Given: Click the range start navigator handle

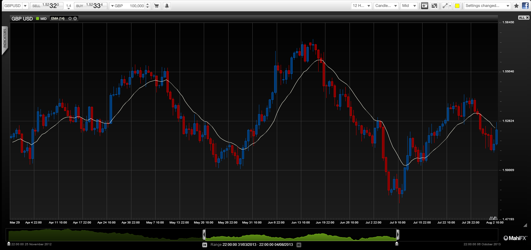Looking at the screenshot, I should tap(204, 235).
